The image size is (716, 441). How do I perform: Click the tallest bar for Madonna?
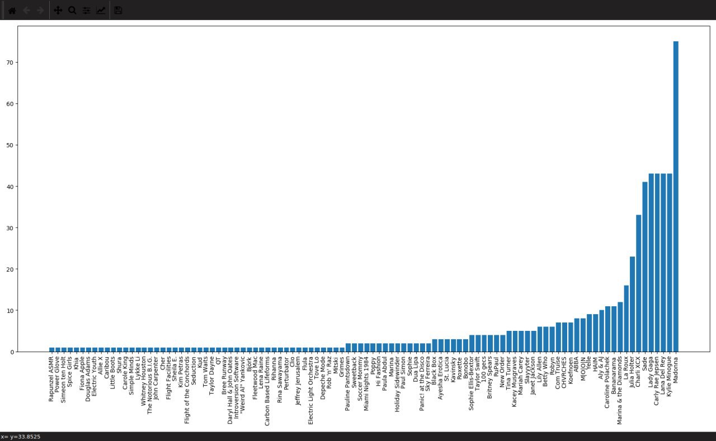pyautogui.click(x=676, y=196)
